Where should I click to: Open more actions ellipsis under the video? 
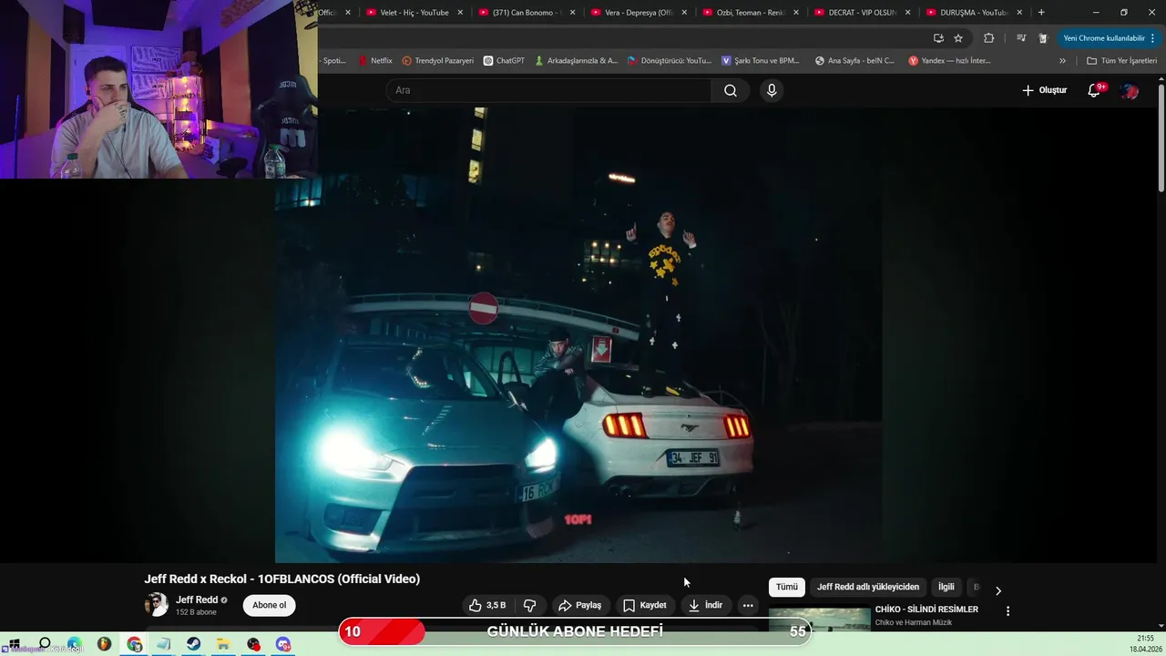(x=748, y=605)
